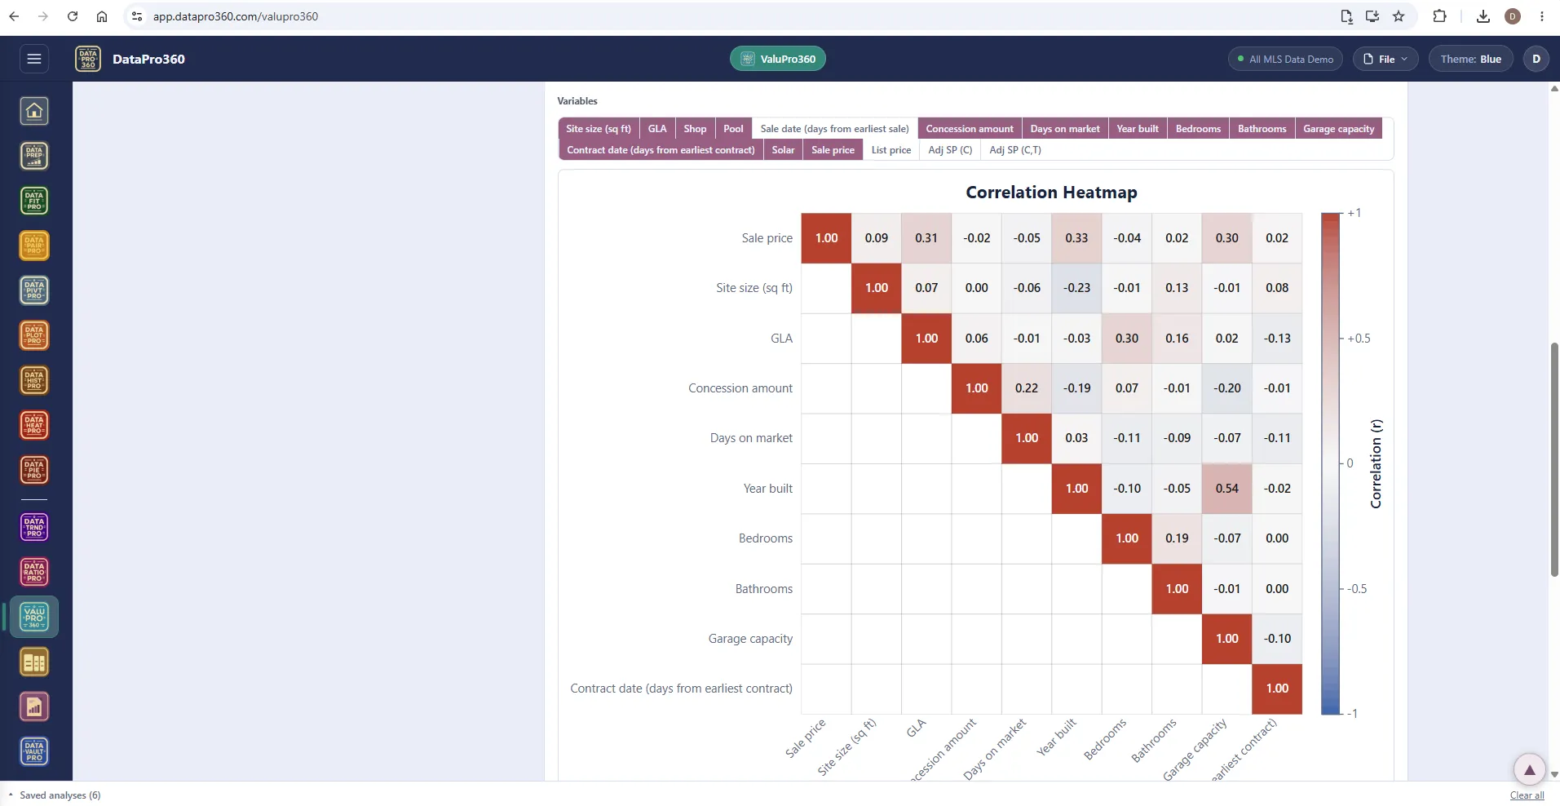This screenshot has height=806, width=1560.
Task: Toggle Site size (sq ft) variable
Action: coord(599,129)
